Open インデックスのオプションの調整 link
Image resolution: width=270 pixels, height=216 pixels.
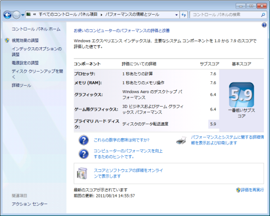37,51
